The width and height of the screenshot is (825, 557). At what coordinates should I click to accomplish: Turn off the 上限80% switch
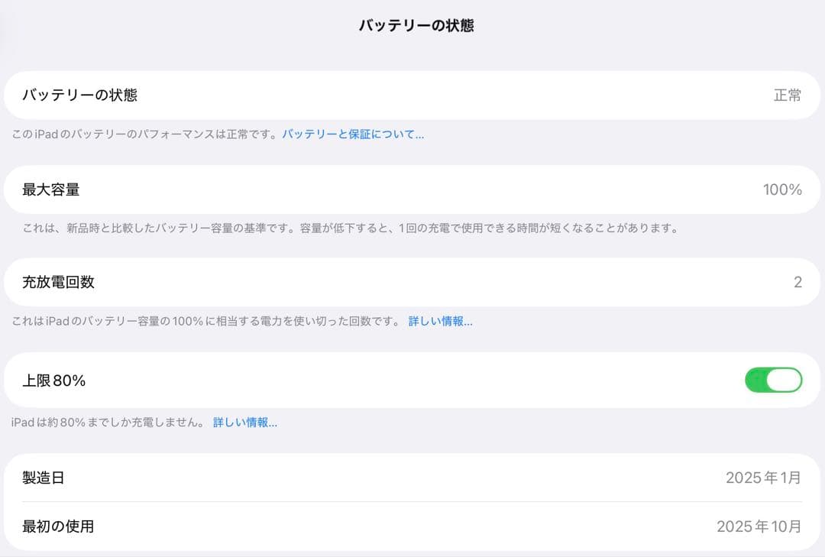point(773,380)
